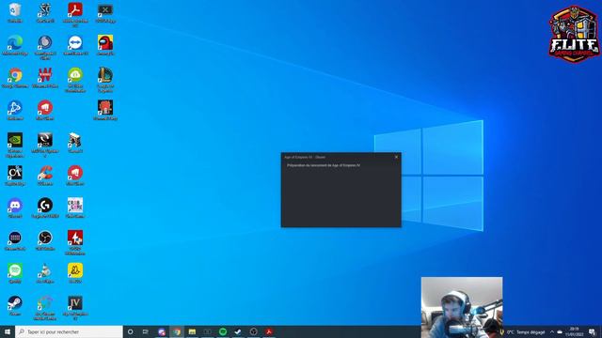Open Logitech G HUB shortcut
The height and width of the screenshot is (338, 602).
point(45,208)
